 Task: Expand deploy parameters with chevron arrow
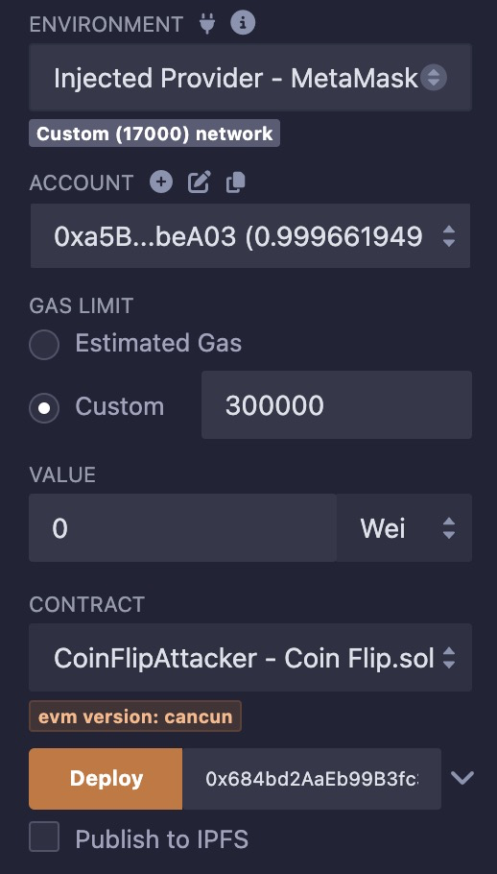[x=462, y=778]
